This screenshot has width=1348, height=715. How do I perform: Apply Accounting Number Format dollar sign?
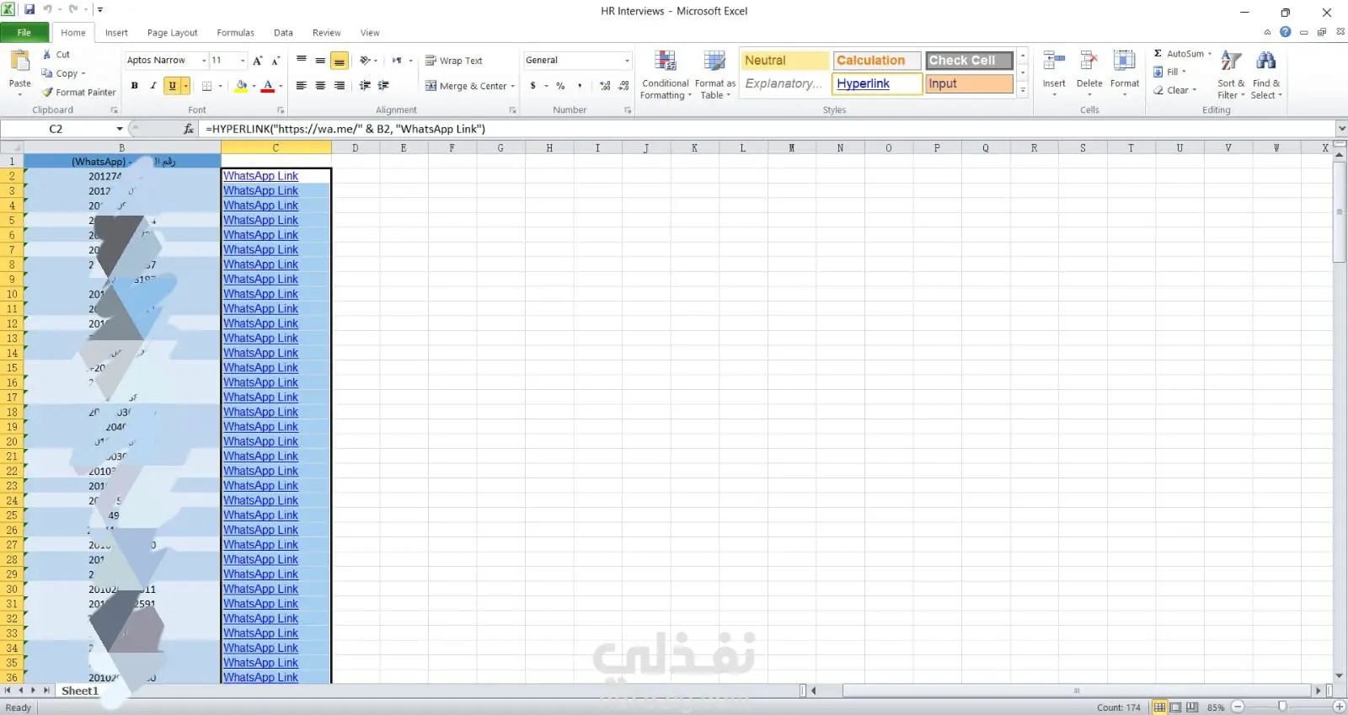[x=533, y=86]
